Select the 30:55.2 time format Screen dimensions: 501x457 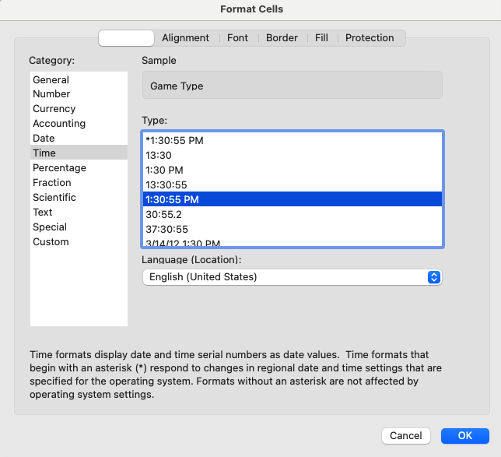click(163, 215)
